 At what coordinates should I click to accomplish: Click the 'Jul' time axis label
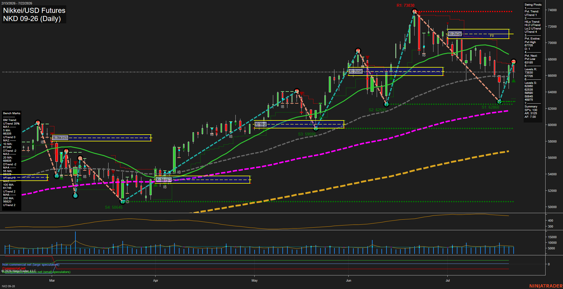pyautogui.click(x=448, y=280)
